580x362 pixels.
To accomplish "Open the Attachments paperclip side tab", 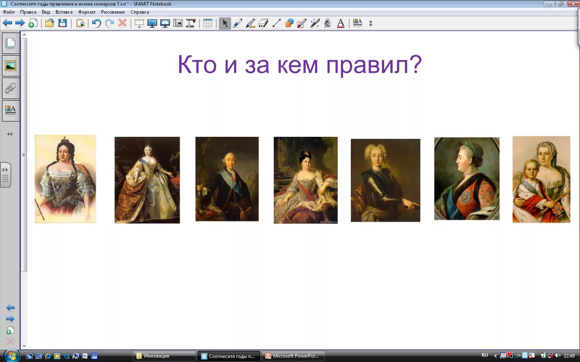I will (10, 88).
